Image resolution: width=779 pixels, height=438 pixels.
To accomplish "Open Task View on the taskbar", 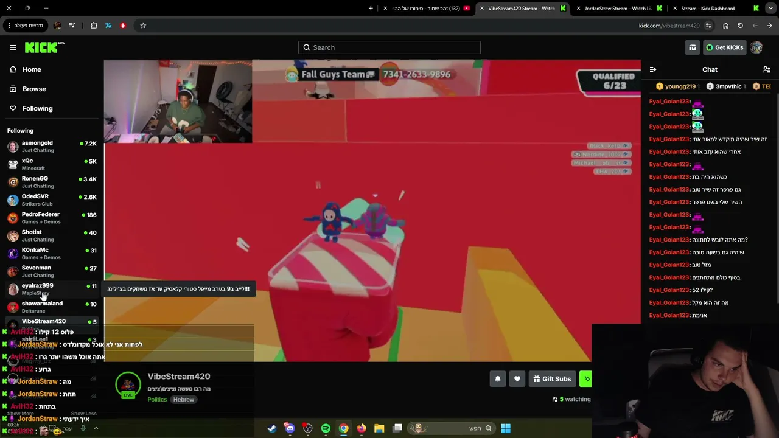I will coord(397,428).
